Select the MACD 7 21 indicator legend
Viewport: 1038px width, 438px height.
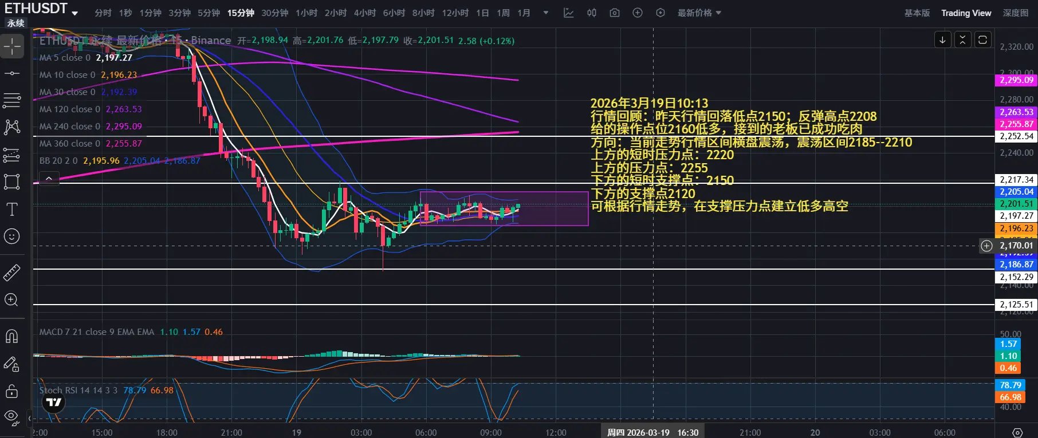pyautogui.click(x=131, y=332)
